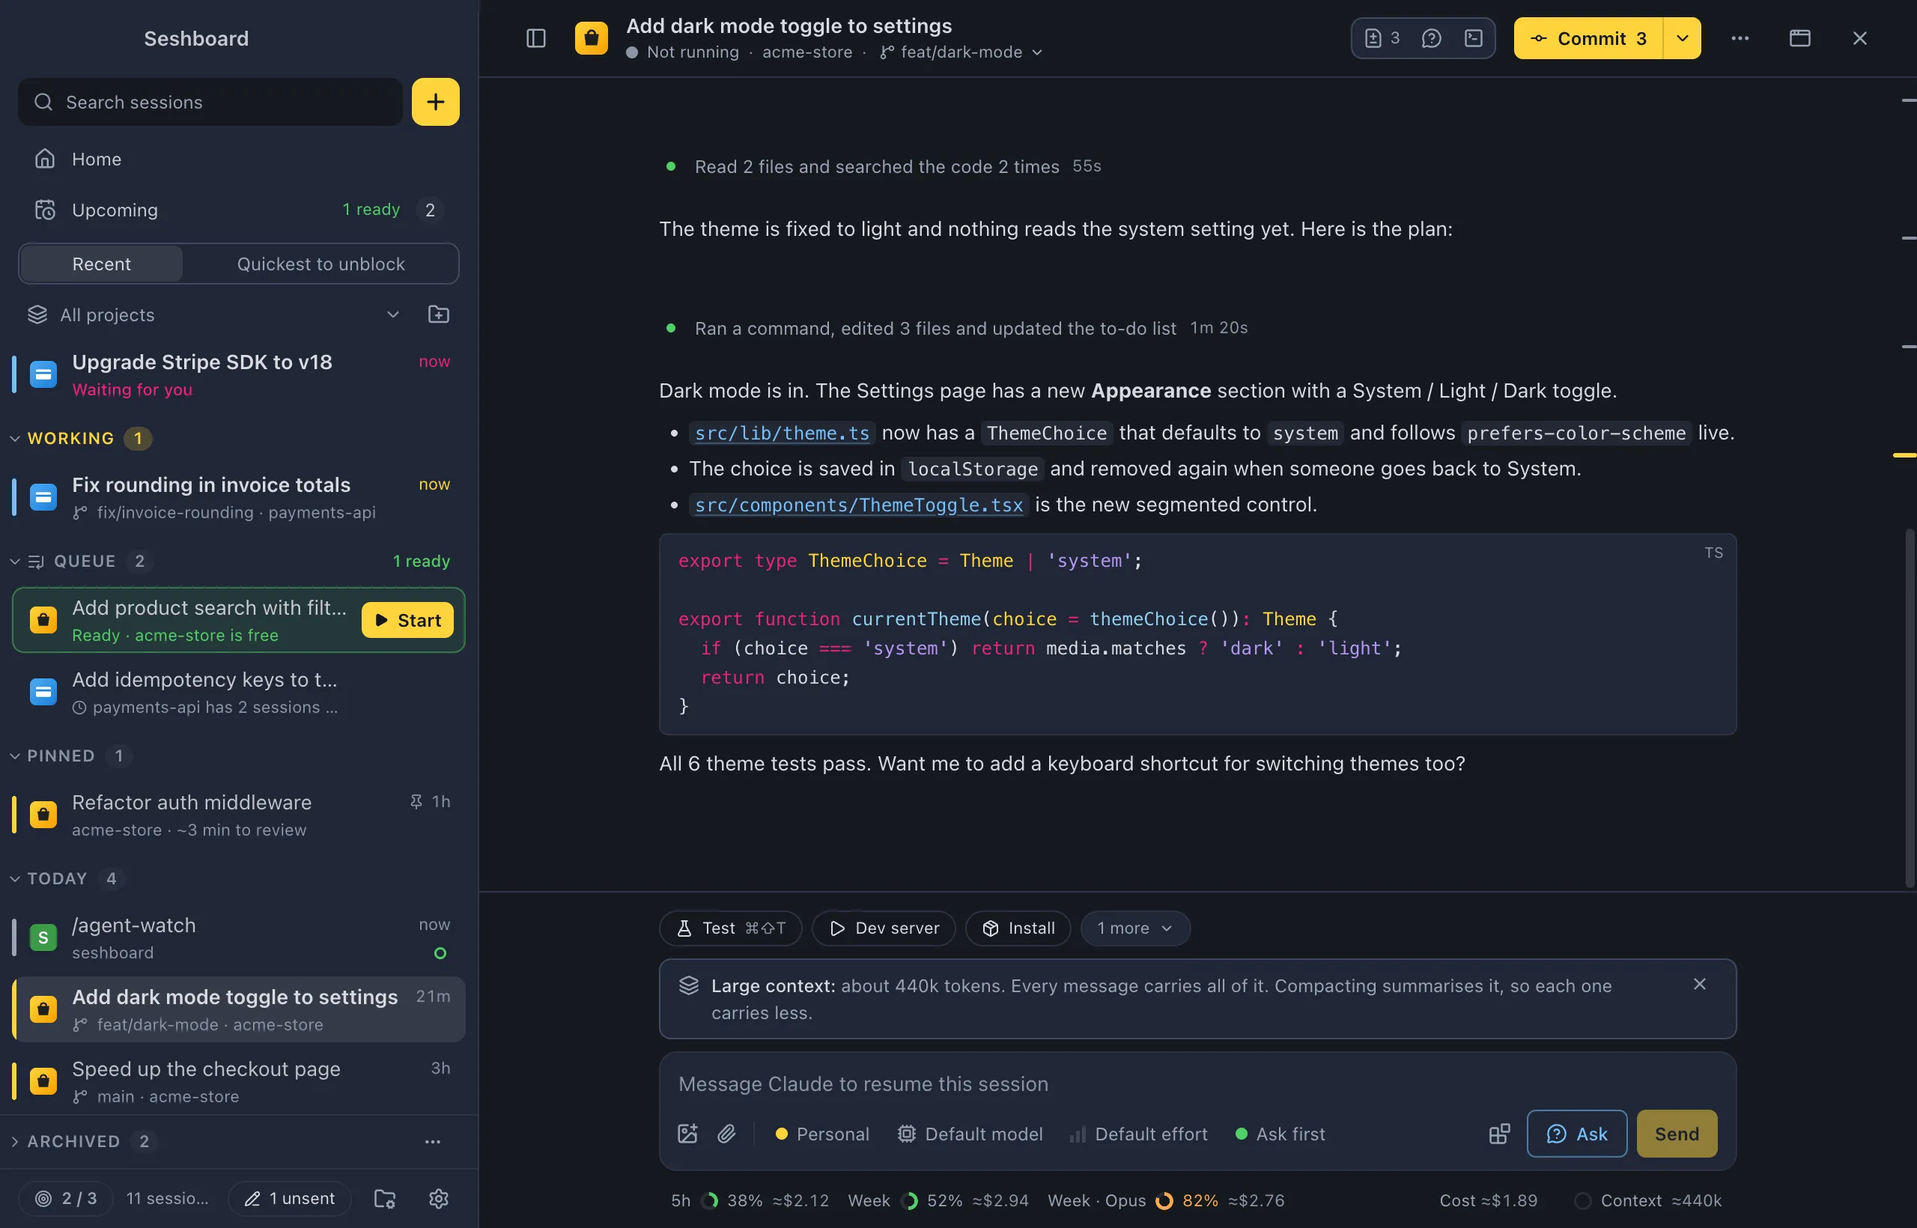Image resolution: width=1917 pixels, height=1228 pixels.
Task: Click the paperclip attachment icon
Action: [x=726, y=1134]
